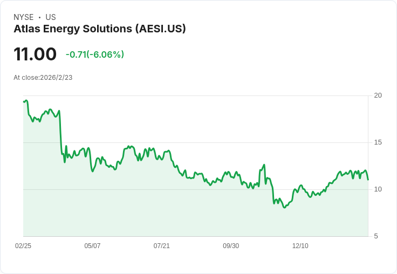Click the 15 price axis label
The image size is (397, 274).
click(378, 142)
